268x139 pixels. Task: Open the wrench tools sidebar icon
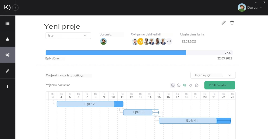(8, 71)
